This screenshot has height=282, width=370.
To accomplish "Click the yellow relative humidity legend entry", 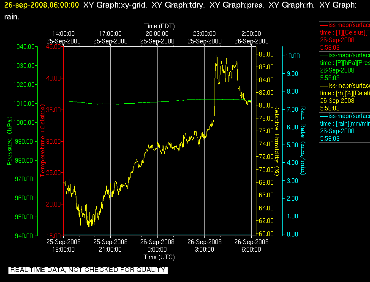I will point(345,97).
